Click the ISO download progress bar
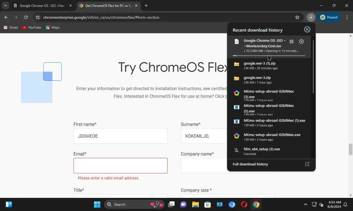 269,55
